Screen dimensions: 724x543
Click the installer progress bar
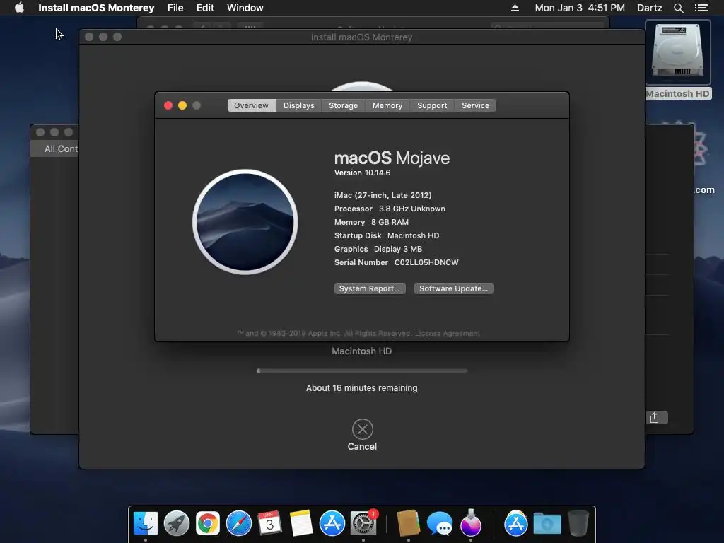tap(362, 370)
